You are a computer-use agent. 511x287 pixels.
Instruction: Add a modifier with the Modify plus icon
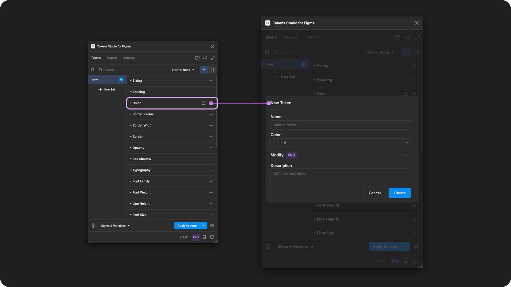coord(406,155)
